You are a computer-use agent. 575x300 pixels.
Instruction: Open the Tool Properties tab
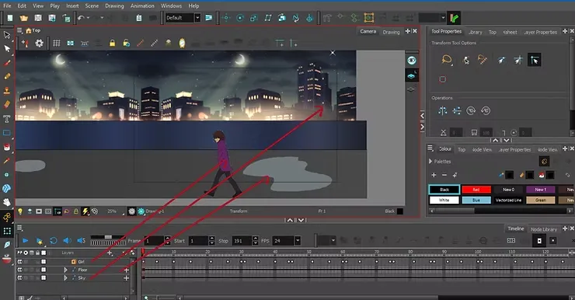point(446,32)
